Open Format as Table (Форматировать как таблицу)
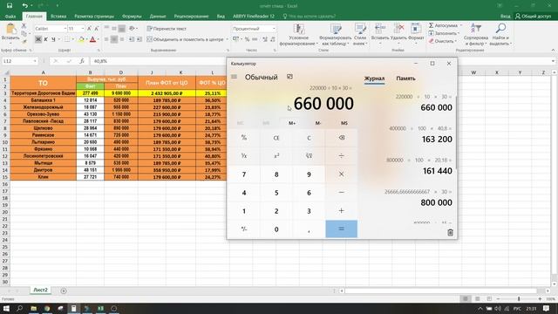The image size is (558, 314). (x=335, y=35)
